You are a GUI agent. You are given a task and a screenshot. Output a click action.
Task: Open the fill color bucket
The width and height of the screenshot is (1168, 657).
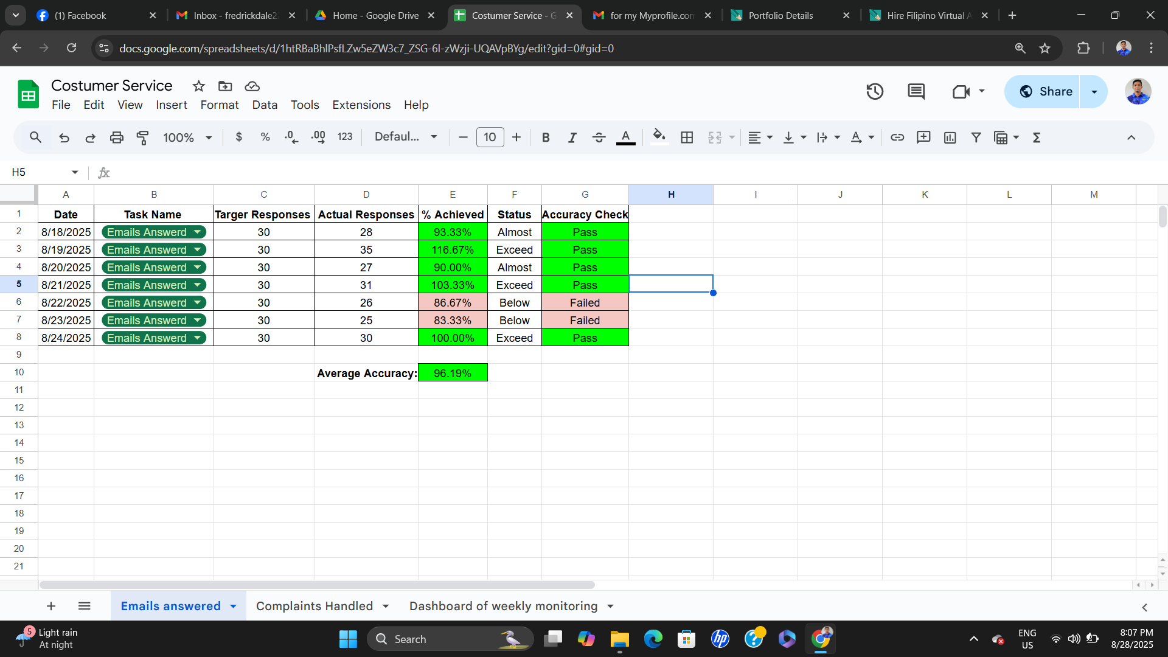pos(659,137)
